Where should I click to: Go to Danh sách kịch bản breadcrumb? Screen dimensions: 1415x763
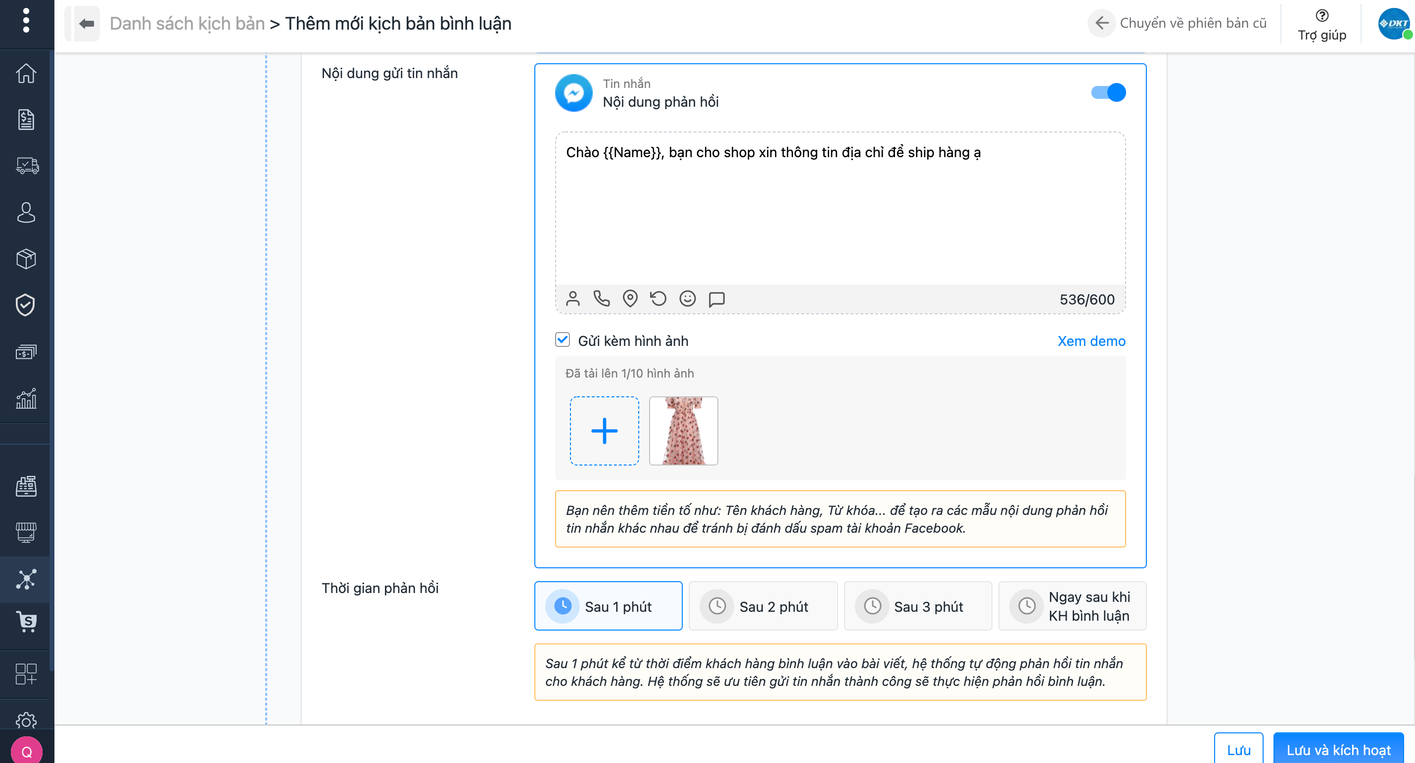(x=187, y=24)
